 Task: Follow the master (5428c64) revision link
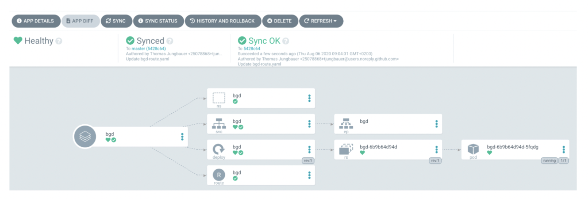pyautogui.click(x=148, y=49)
